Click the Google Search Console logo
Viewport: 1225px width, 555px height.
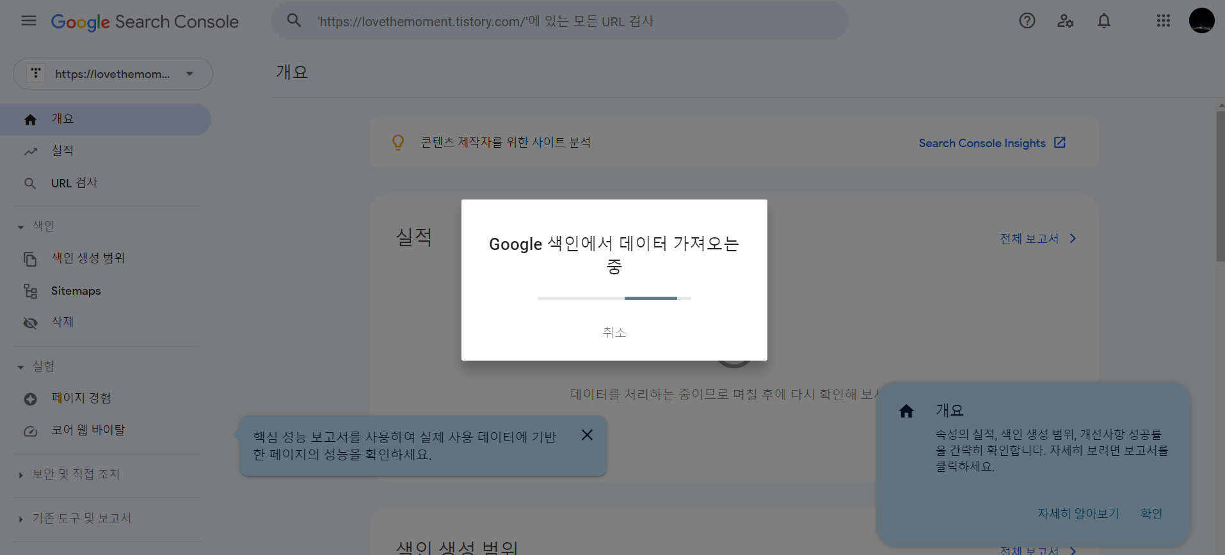pyautogui.click(x=145, y=22)
